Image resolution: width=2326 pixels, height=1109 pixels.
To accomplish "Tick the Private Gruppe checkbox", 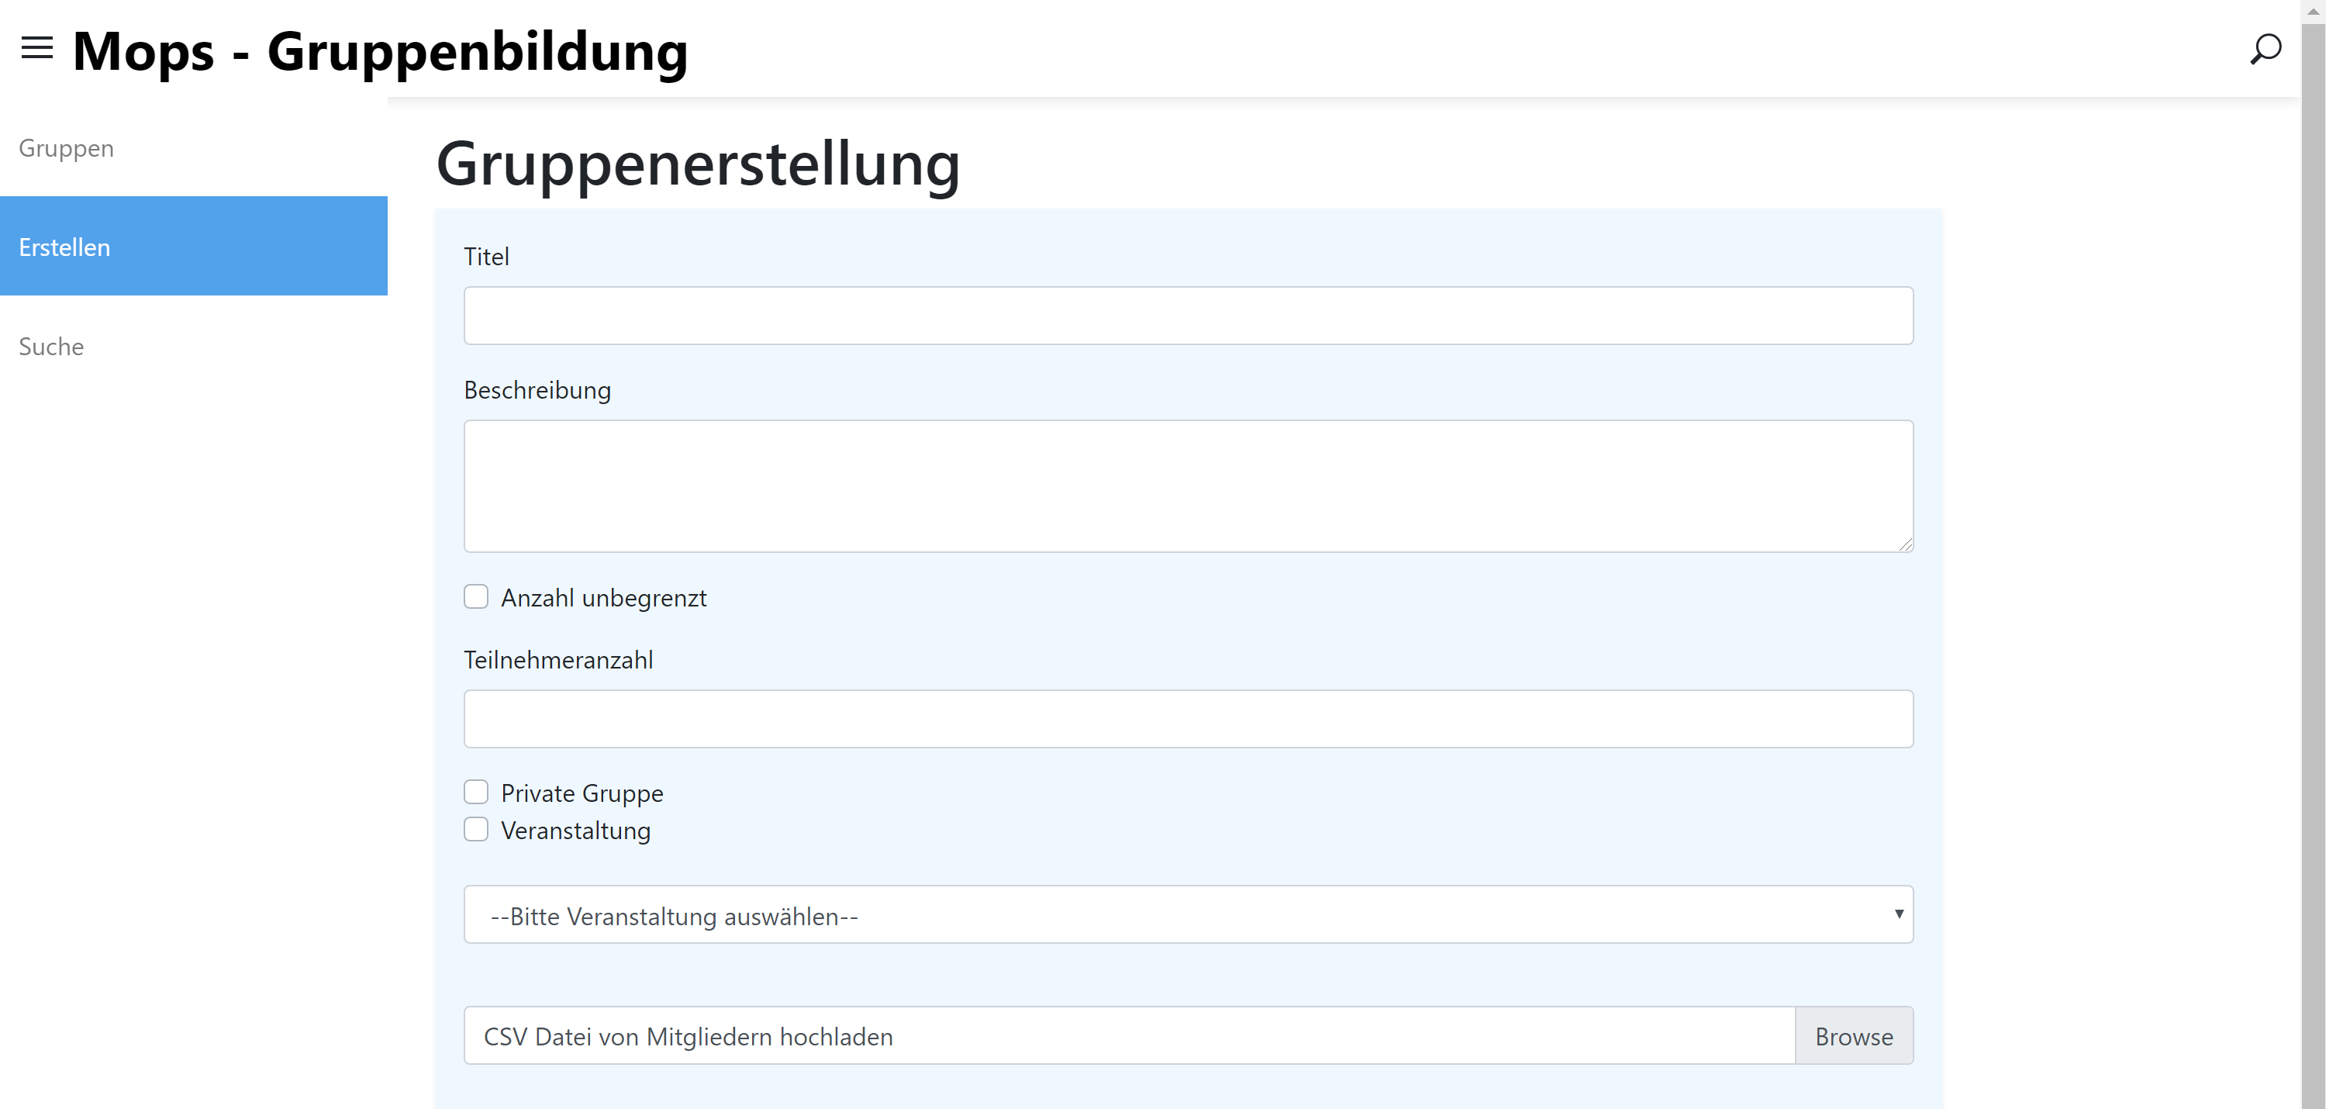I will coord(476,792).
